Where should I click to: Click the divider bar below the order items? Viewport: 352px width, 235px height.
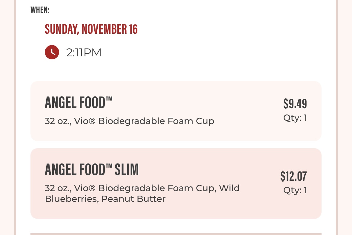coord(176,234)
